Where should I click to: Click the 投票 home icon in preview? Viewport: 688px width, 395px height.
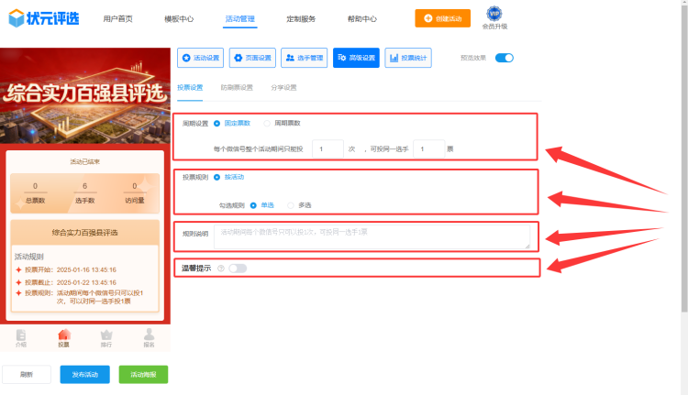coord(63,338)
